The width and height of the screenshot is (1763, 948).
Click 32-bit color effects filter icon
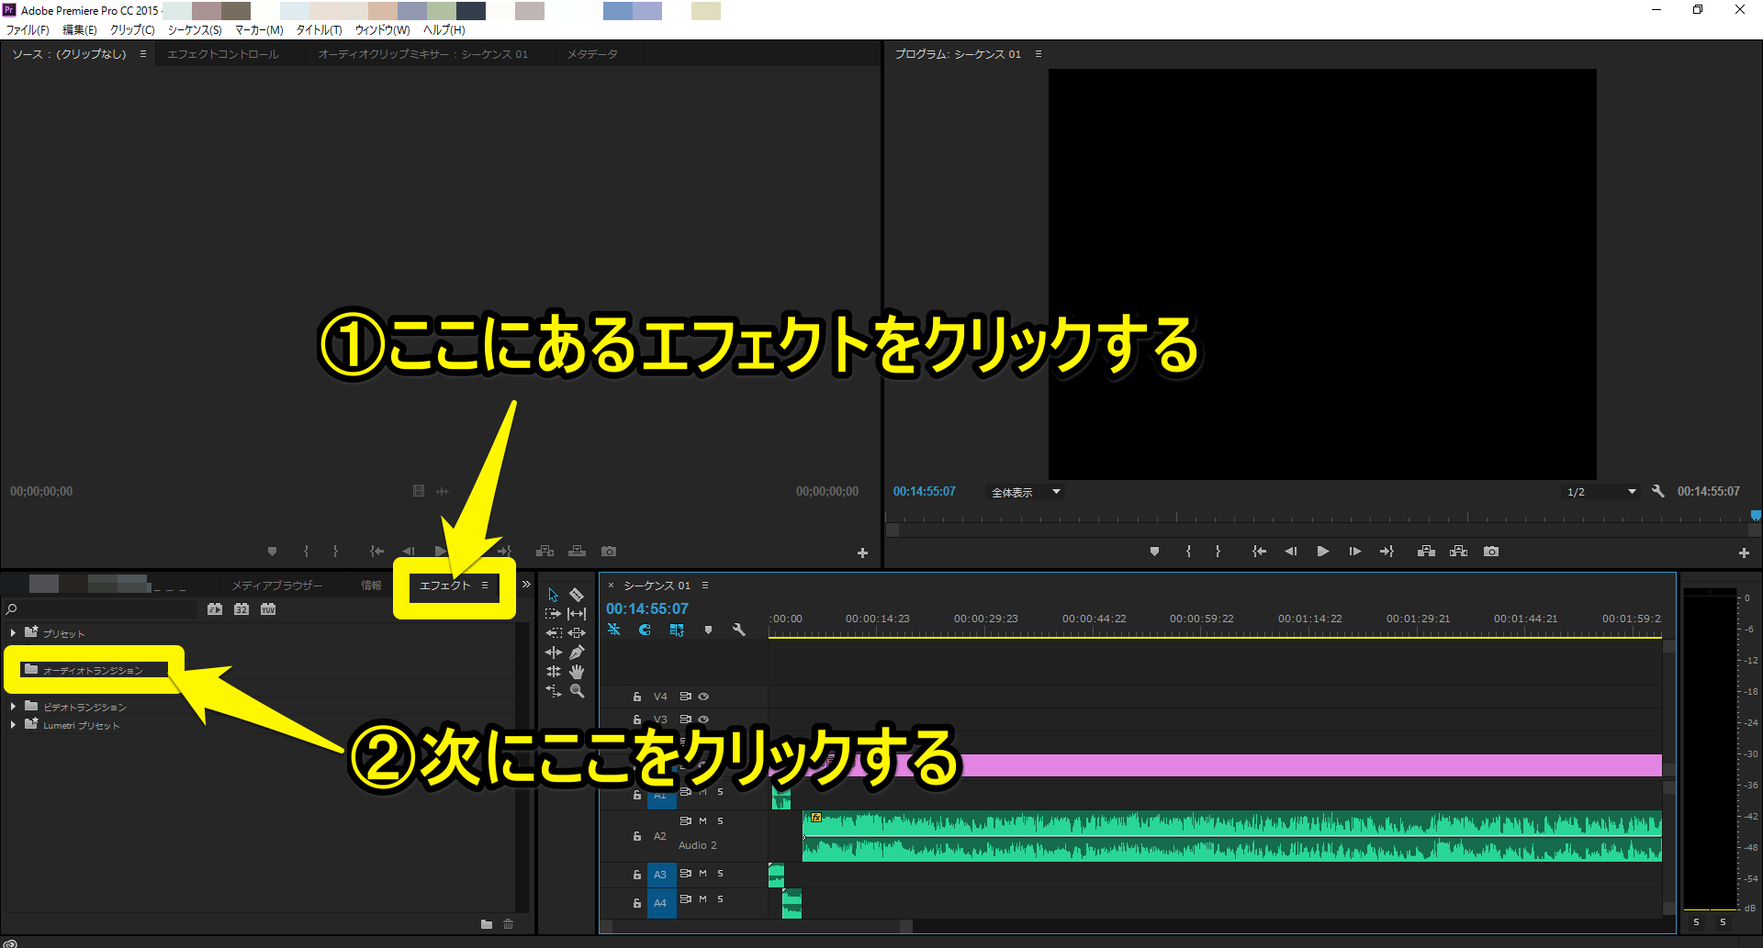click(241, 609)
